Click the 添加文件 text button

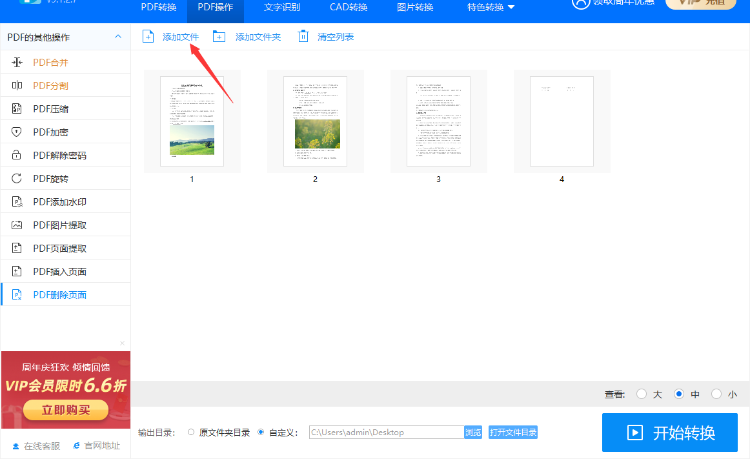181,37
